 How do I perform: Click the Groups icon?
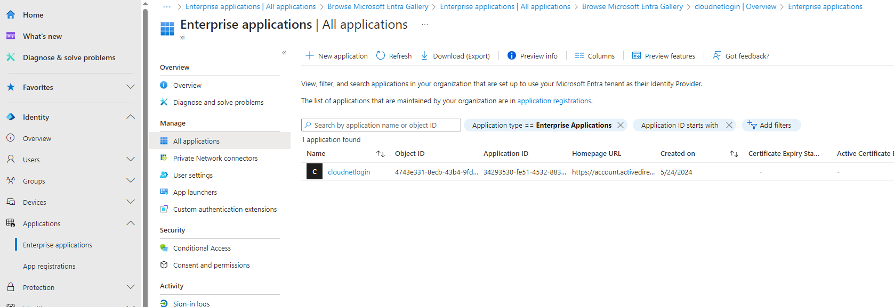11,180
